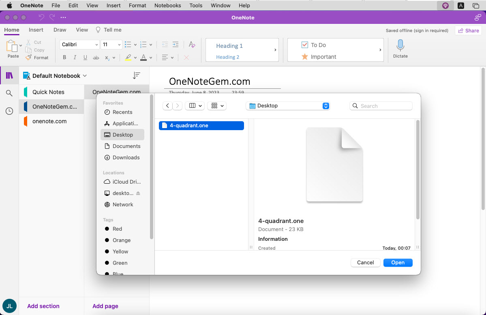
Task: Toggle underline formatting
Action: (x=85, y=57)
